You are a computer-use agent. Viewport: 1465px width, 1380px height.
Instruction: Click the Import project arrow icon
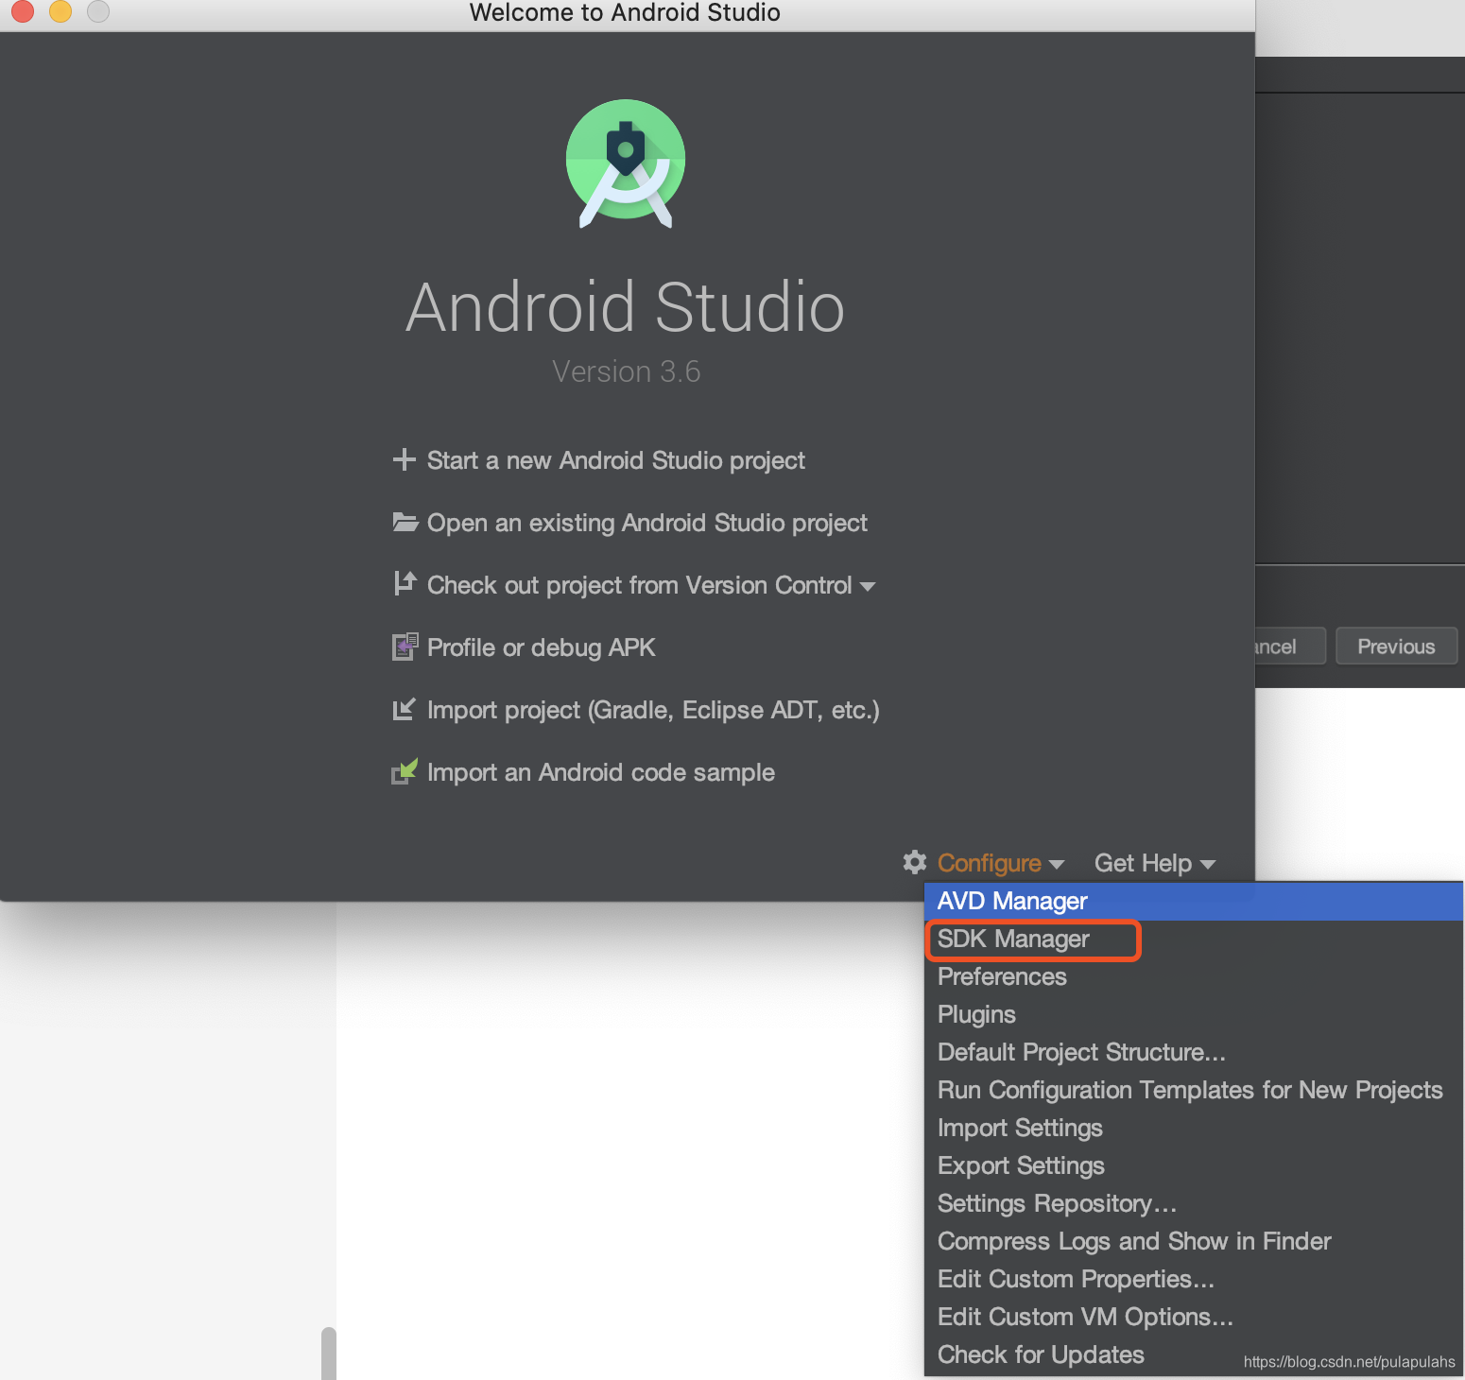(x=405, y=709)
